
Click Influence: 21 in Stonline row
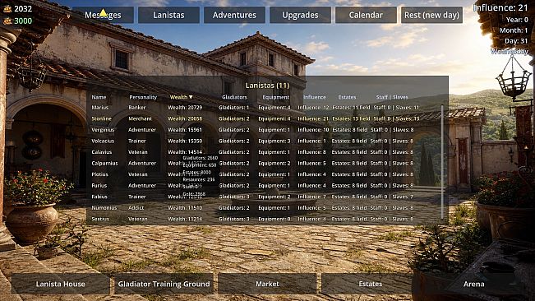pyautogui.click(x=313, y=118)
